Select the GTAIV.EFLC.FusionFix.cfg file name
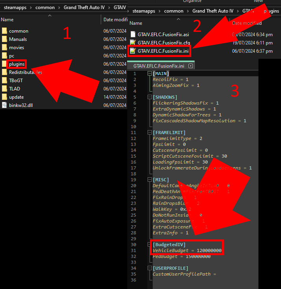This screenshot has height=289, width=281. (164, 43)
